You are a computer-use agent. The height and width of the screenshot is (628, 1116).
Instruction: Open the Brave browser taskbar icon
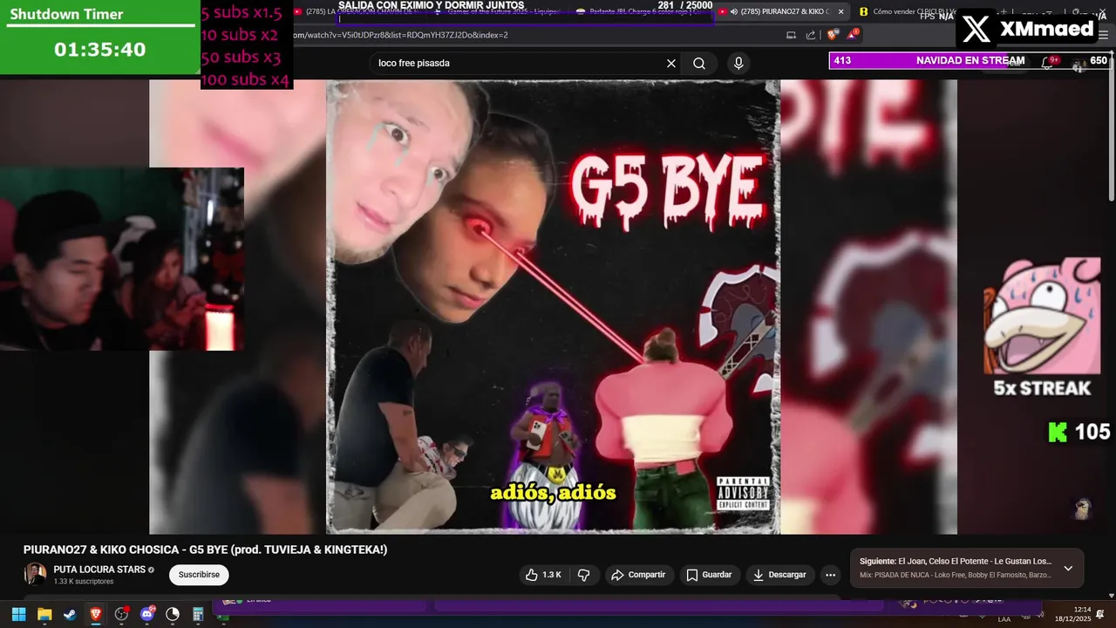tap(95, 614)
